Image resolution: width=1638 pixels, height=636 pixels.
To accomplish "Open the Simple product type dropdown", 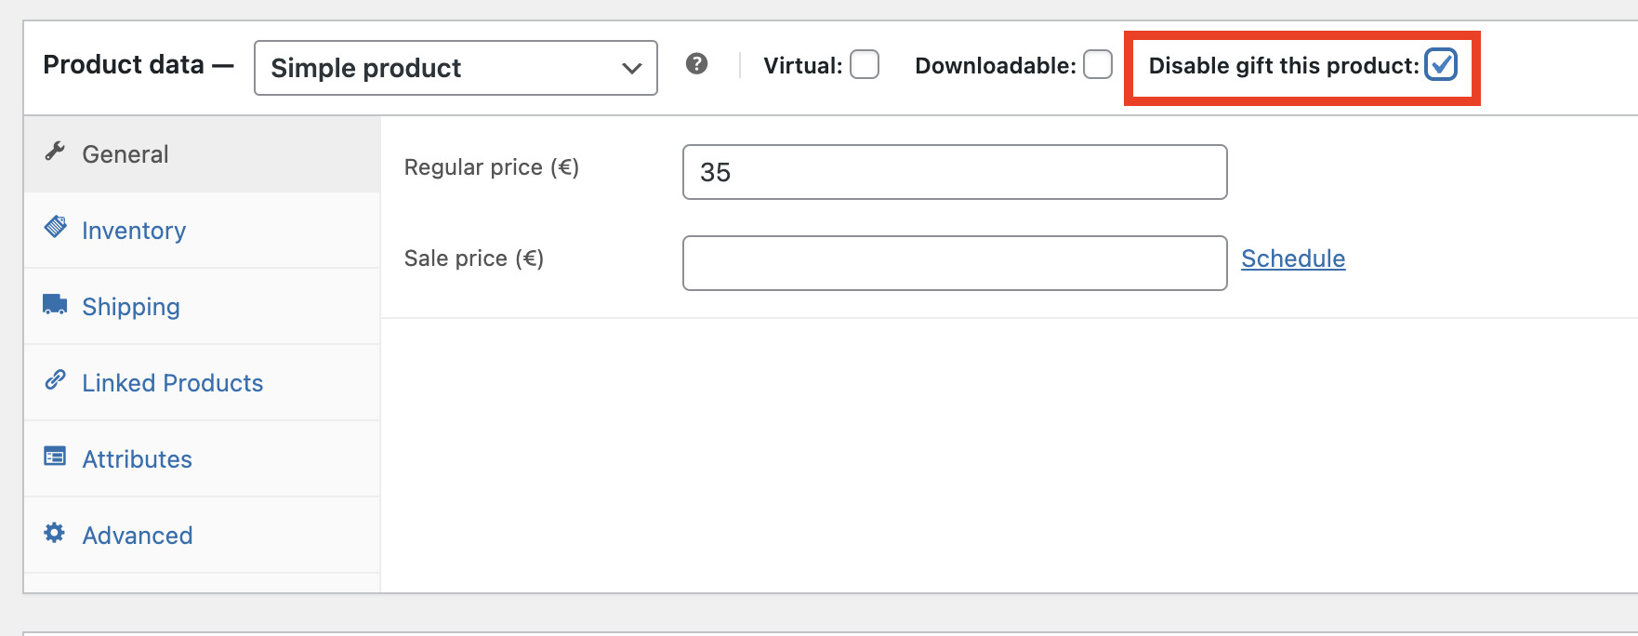I will (456, 68).
